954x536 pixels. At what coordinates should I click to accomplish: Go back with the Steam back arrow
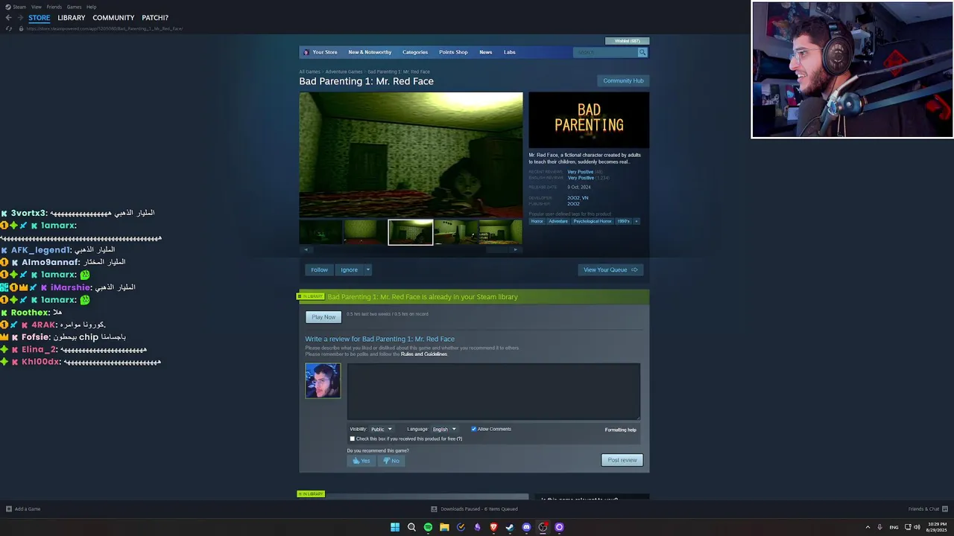point(8,18)
